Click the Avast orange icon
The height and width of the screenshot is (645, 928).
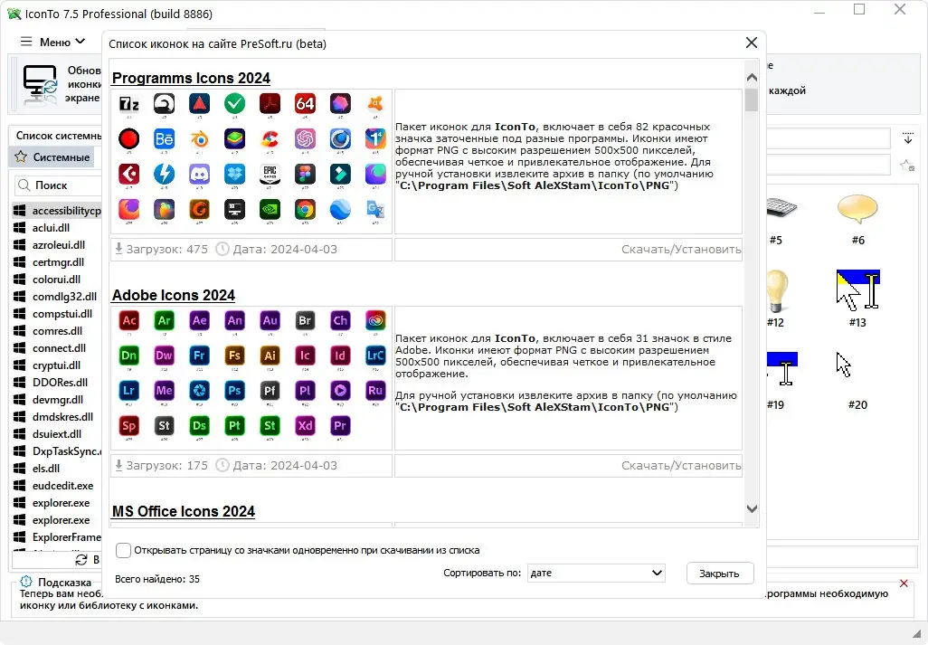click(375, 104)
